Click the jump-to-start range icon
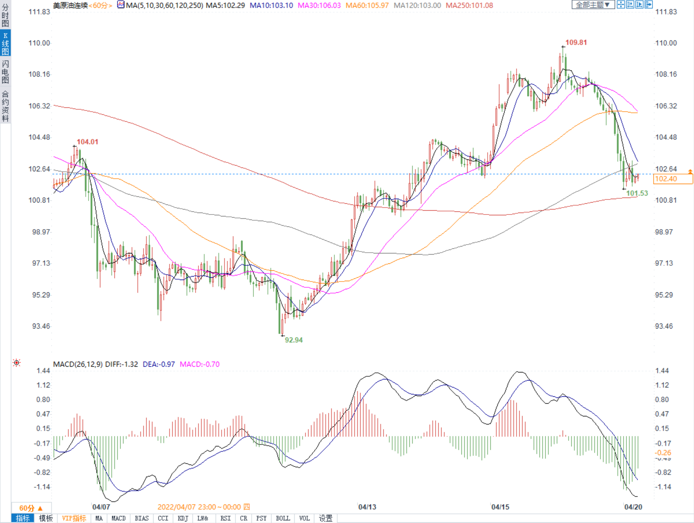694x523 pixels. click(x=630, y=5)
